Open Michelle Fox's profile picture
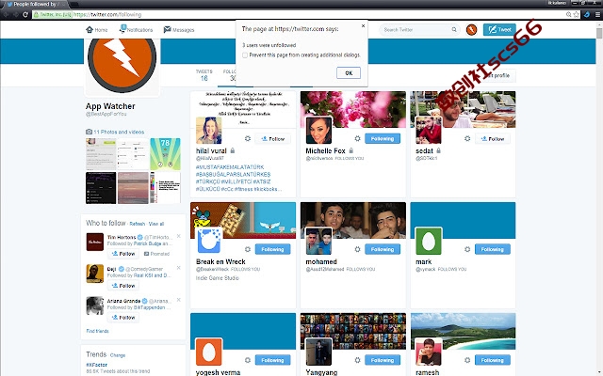 click(318, 131)
